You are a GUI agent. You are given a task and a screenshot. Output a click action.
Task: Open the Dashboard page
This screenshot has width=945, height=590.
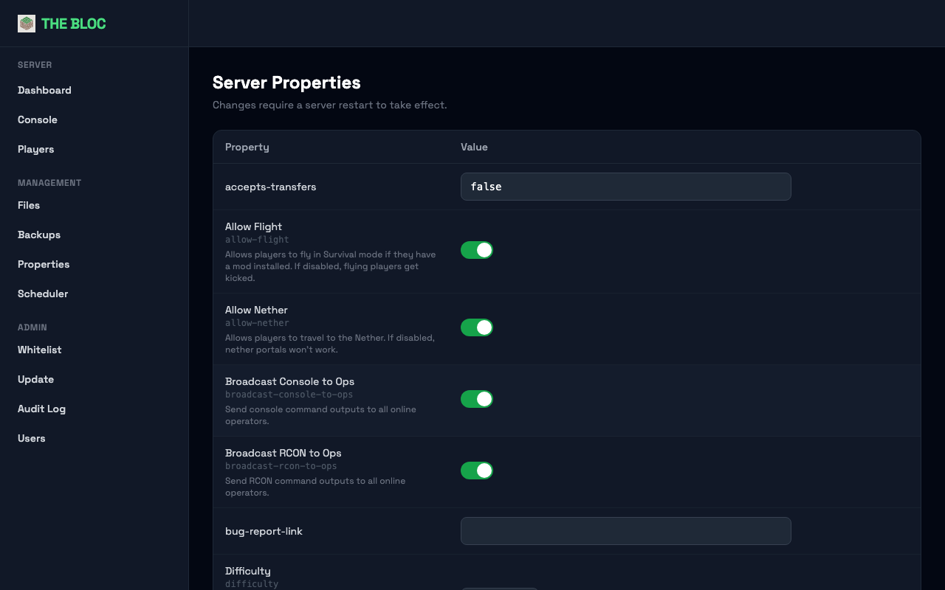click(x=44, y=90)
